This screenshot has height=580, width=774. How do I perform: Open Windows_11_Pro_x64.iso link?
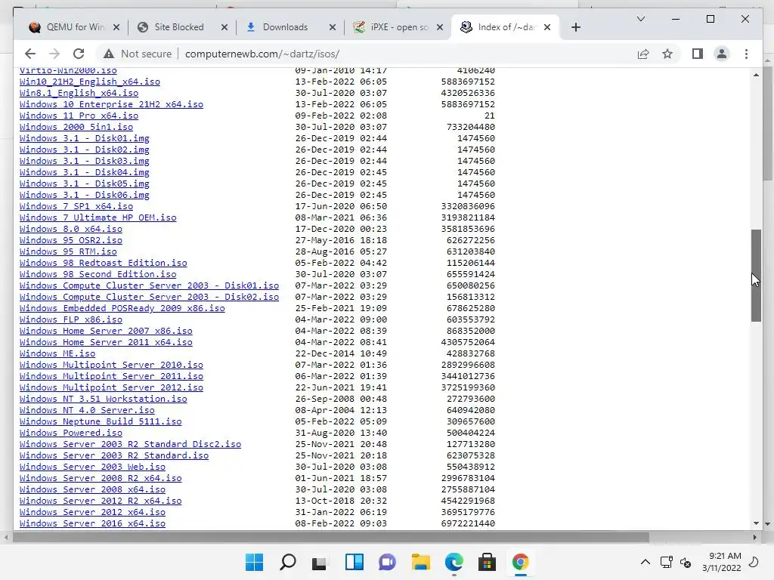click(79, 116)
